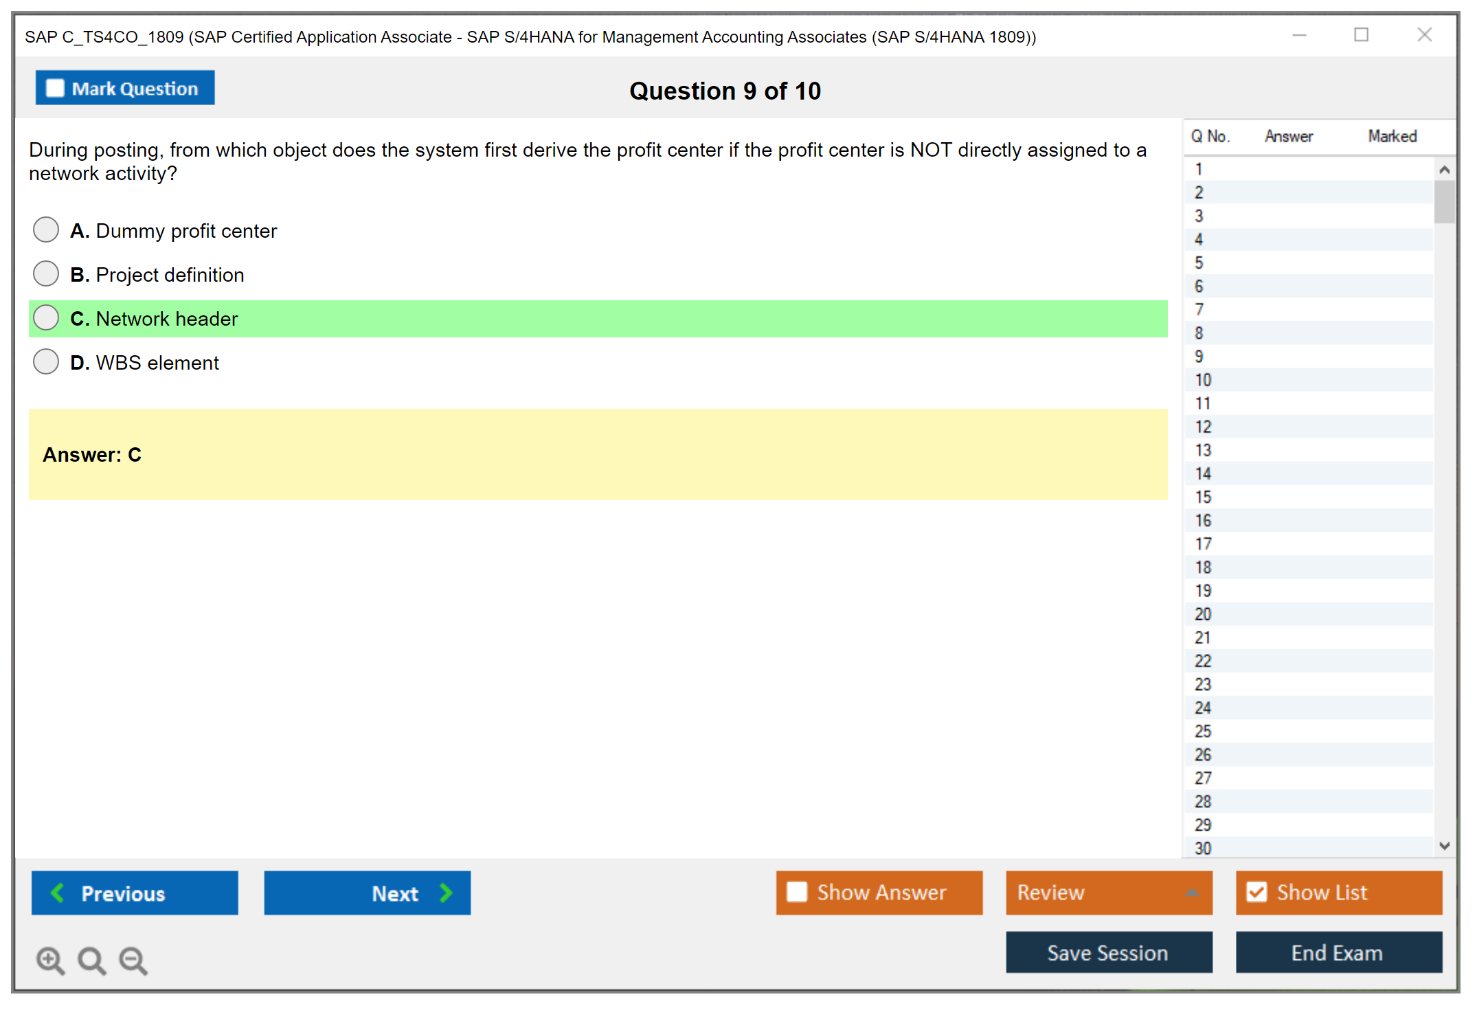Select question 15 in the list
The width and height of the screenshot is (1477, 1010).
tap(1203, 497)
